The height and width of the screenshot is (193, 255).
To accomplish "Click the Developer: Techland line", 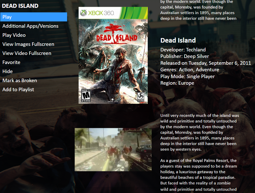I will click(183, 50).
